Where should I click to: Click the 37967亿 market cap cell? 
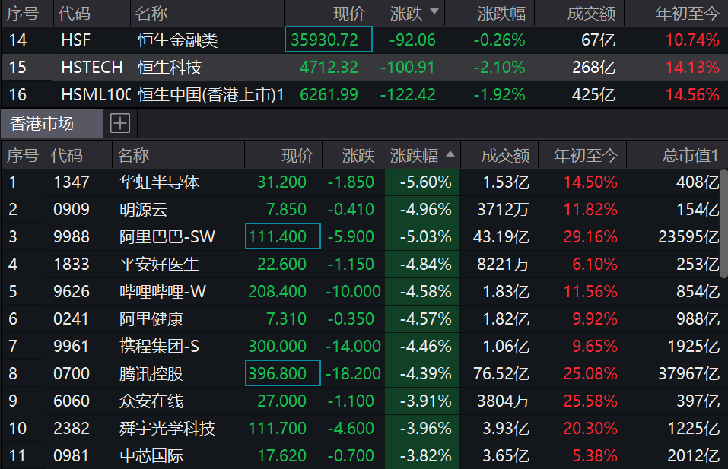[688, 373]
